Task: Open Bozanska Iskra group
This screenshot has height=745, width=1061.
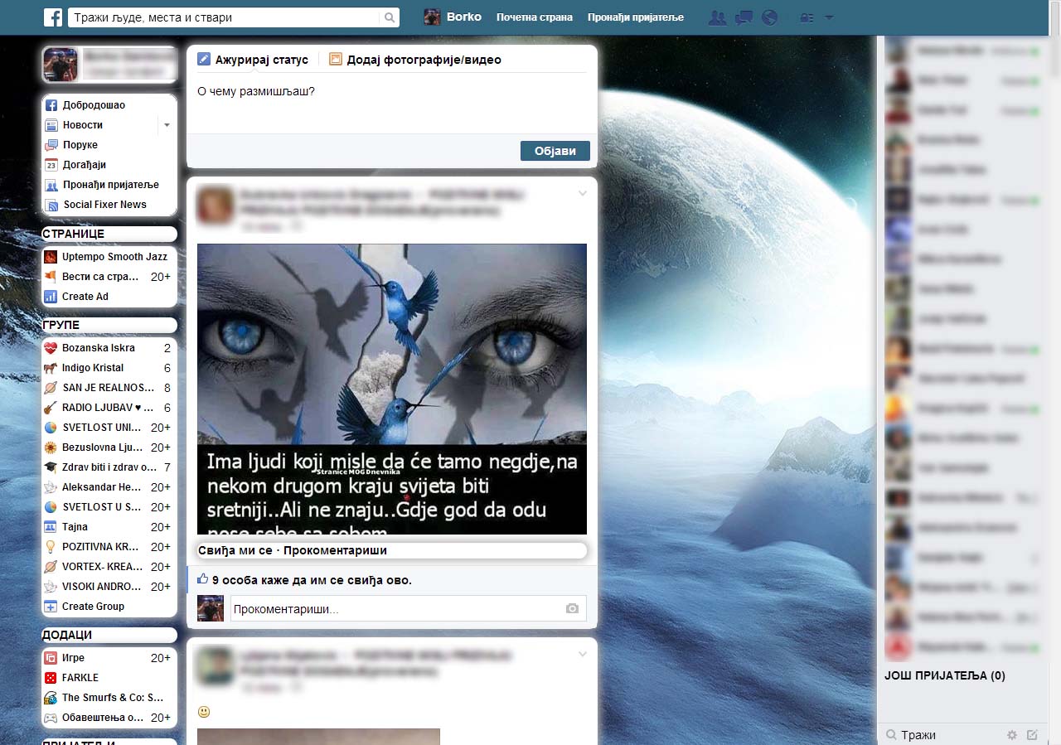Action: tap(109, 348)
